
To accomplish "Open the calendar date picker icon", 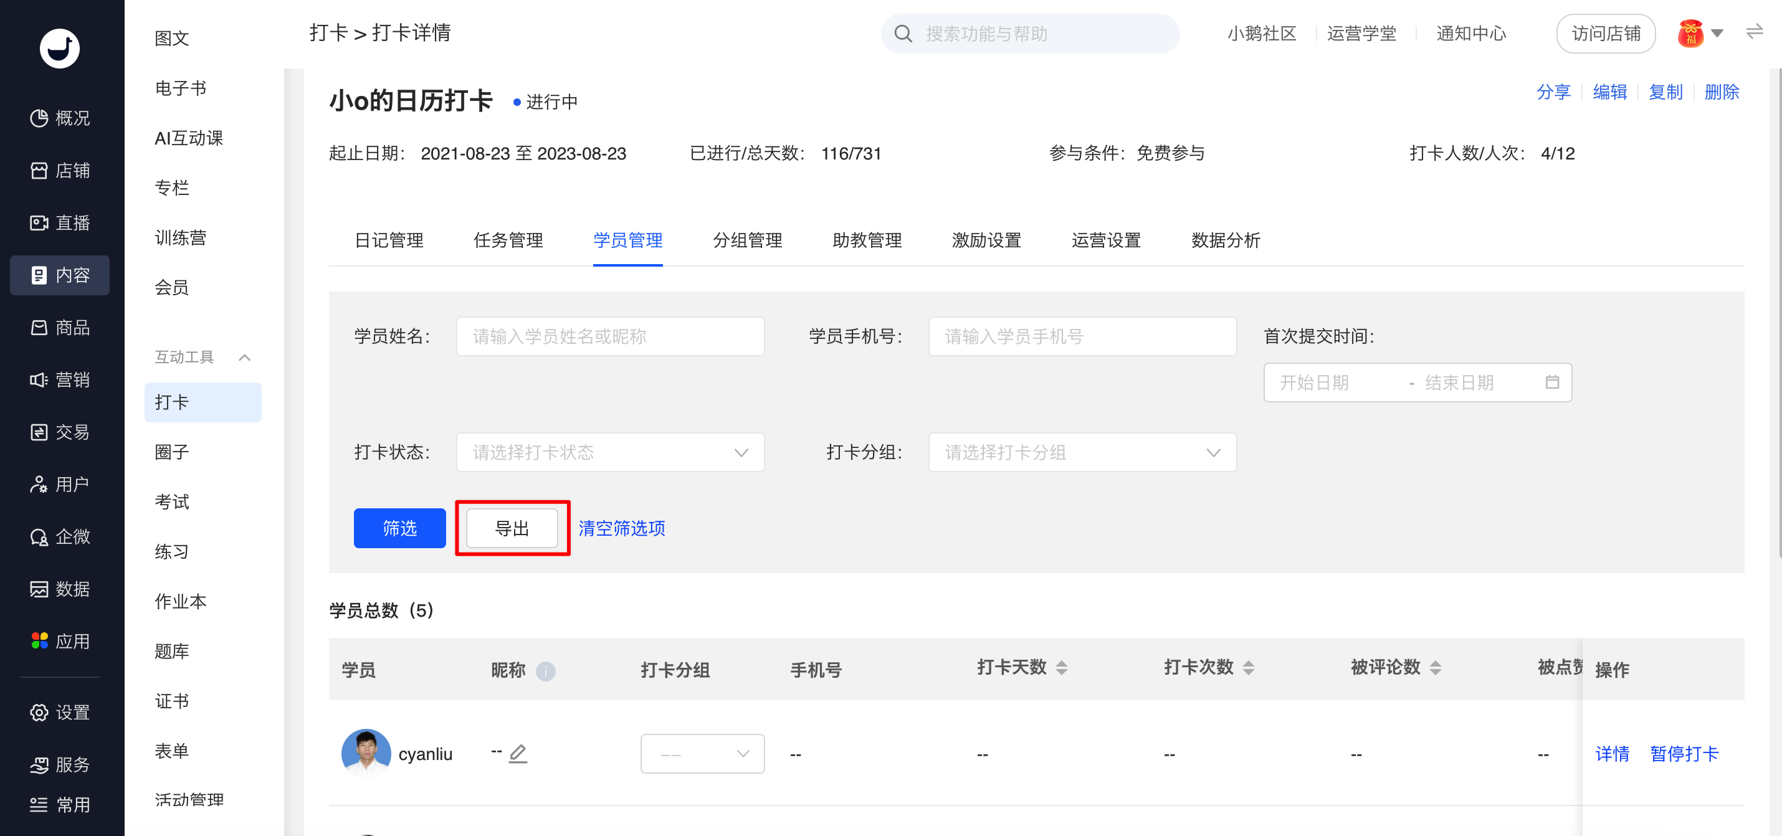I will [x=1551, y=382].
